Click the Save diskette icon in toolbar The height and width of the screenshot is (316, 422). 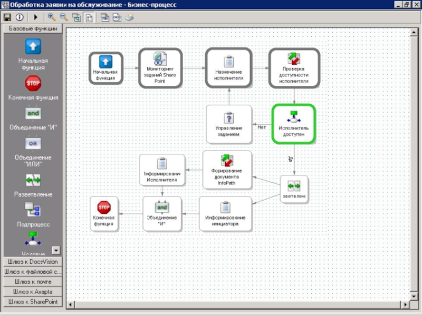point(7,17)
